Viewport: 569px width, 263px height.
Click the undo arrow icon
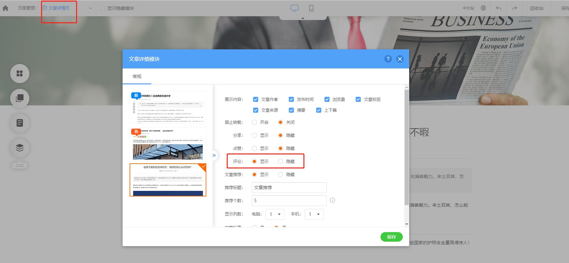499,8
